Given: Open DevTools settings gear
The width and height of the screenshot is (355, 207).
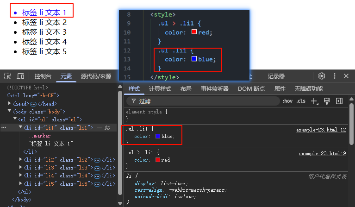Looking at the screenshot, I should tap(321, 76).
